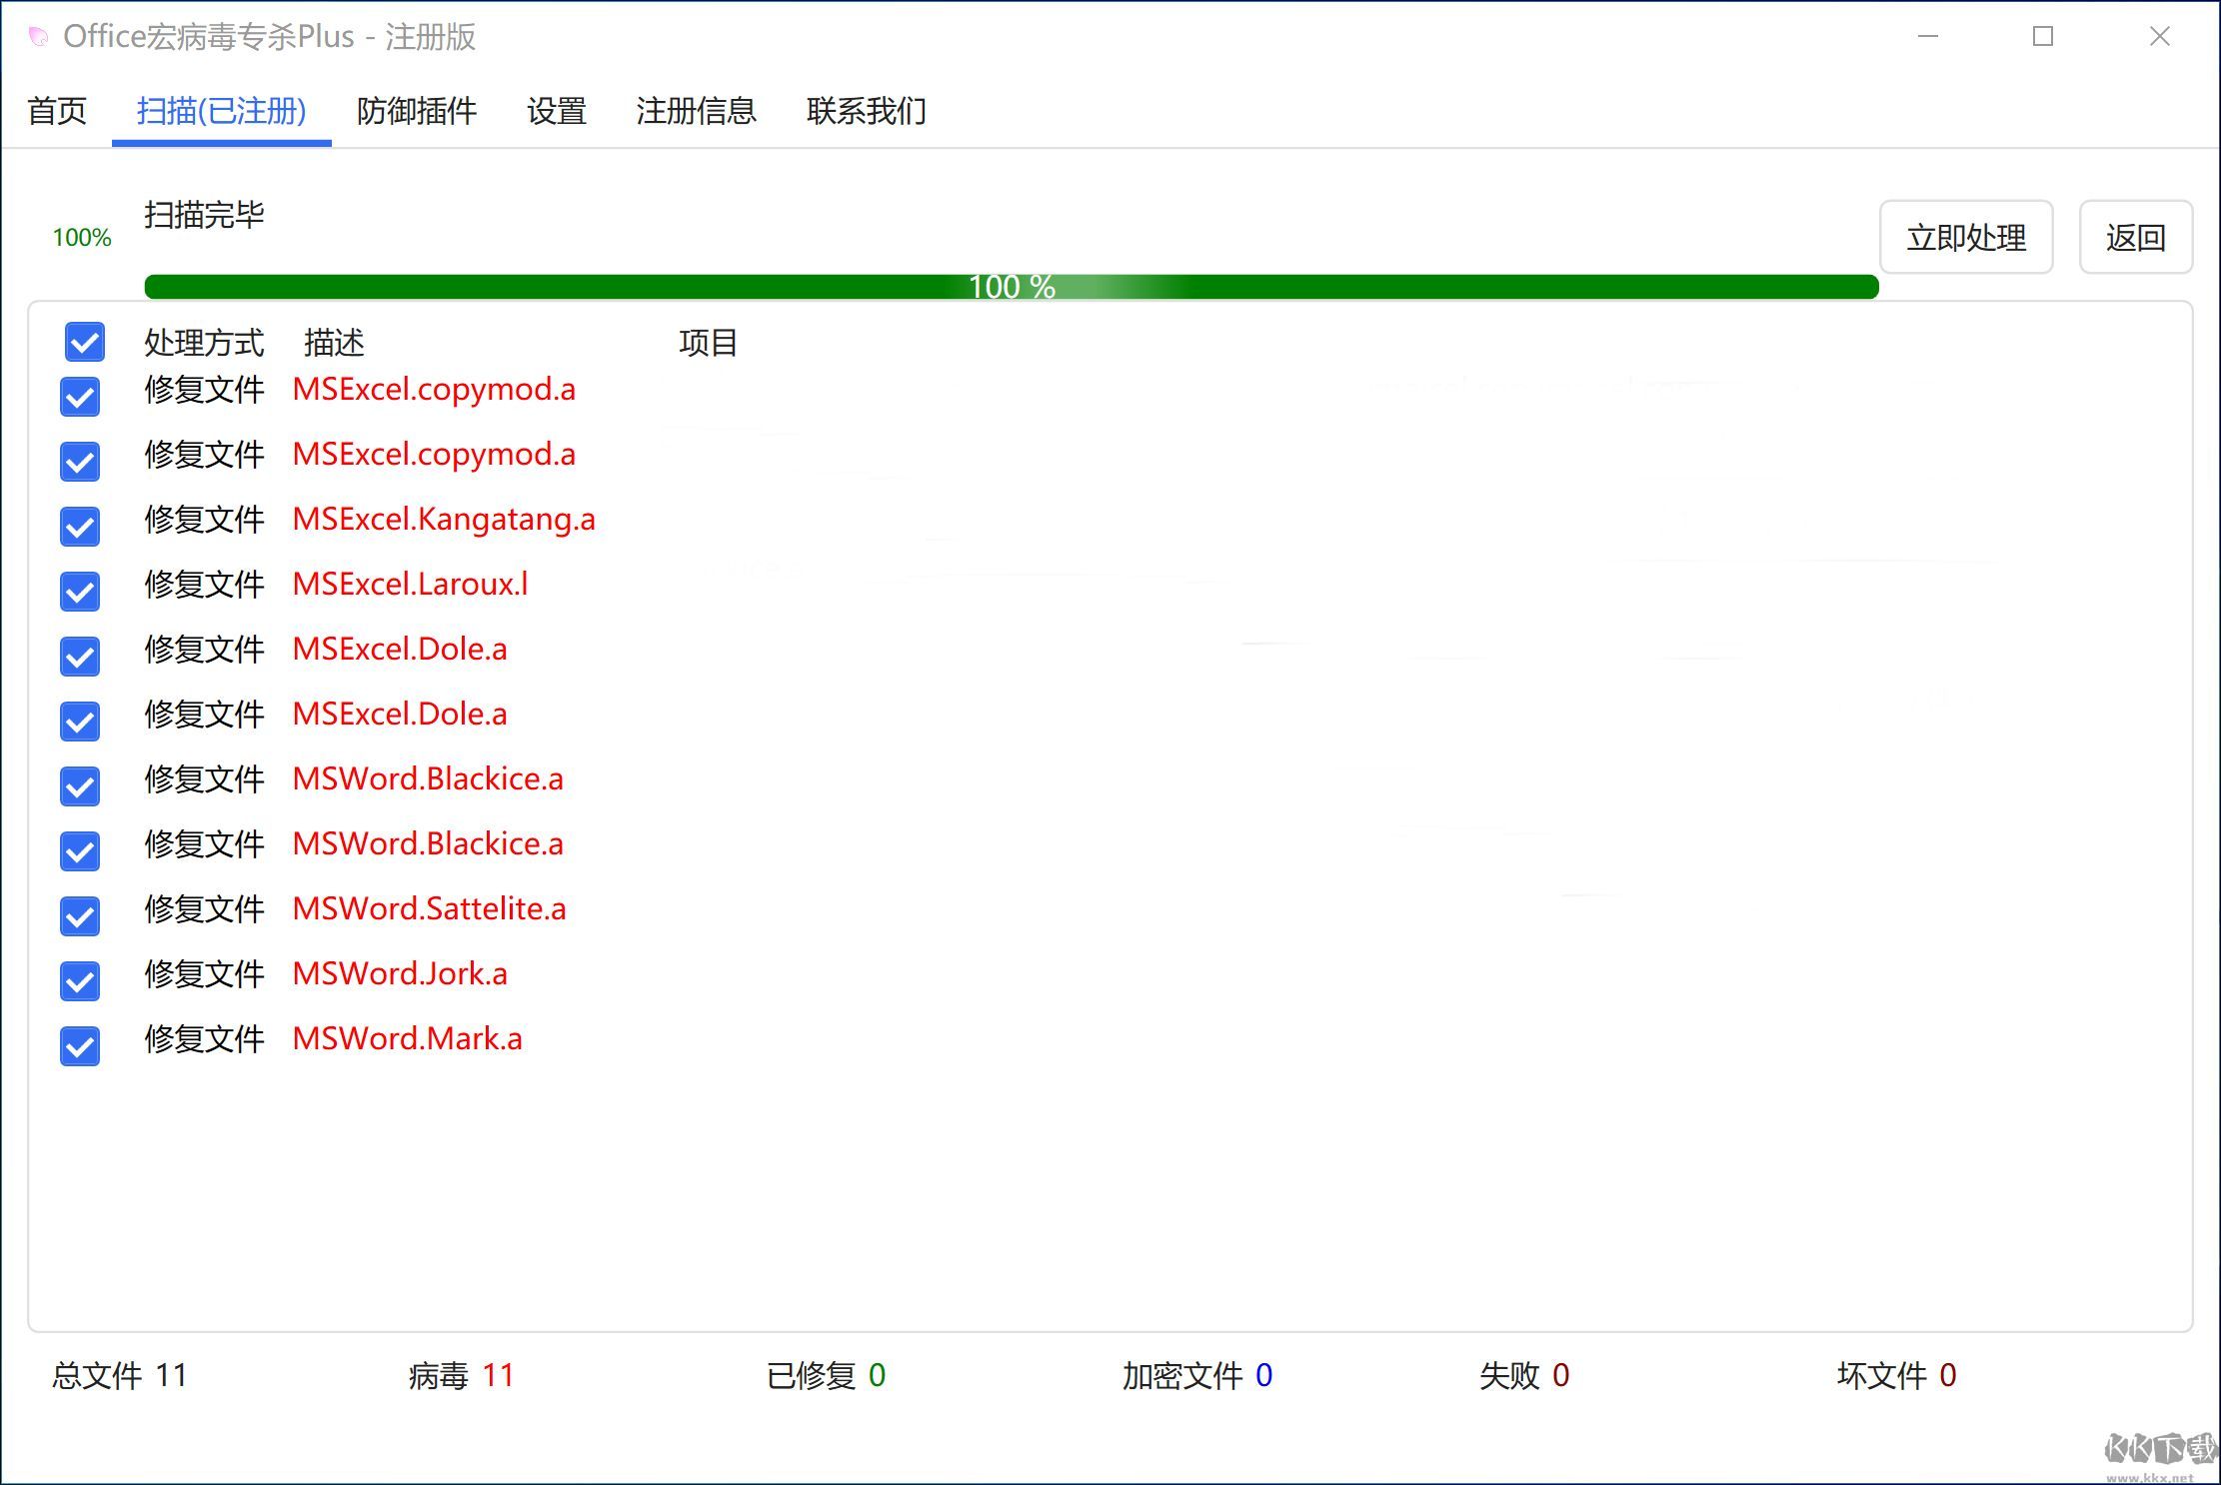Select the MSWord.Mark.a virus name
Image resolution: width=2221 pixels, height=1485 pixels.
coord(408,1039)
